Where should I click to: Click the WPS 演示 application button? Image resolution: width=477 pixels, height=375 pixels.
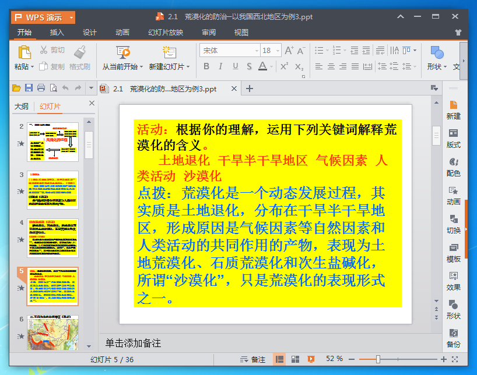point(43,17)
